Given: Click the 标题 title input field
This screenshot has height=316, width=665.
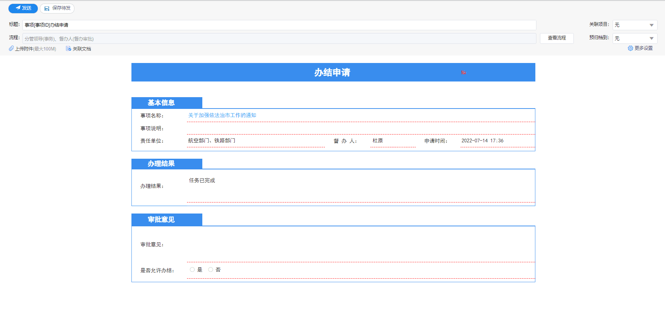Looking at the screenshot, I should coord(279,25).
